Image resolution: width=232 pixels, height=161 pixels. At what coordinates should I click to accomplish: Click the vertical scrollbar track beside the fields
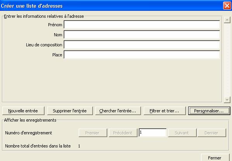tap(227, 60)
